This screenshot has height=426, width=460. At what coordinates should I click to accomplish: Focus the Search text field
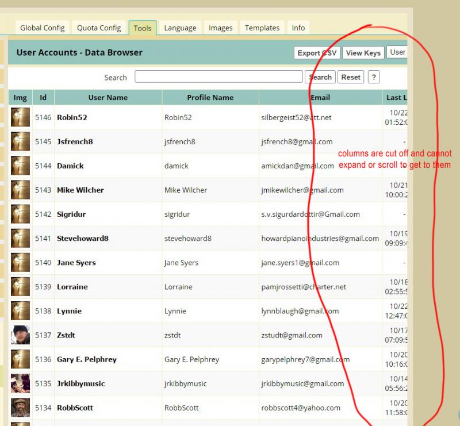[218, 77]
